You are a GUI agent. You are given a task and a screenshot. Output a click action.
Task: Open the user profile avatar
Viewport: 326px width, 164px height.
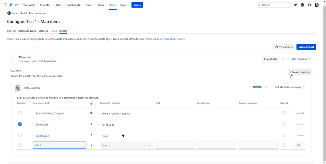coord(317,5)
